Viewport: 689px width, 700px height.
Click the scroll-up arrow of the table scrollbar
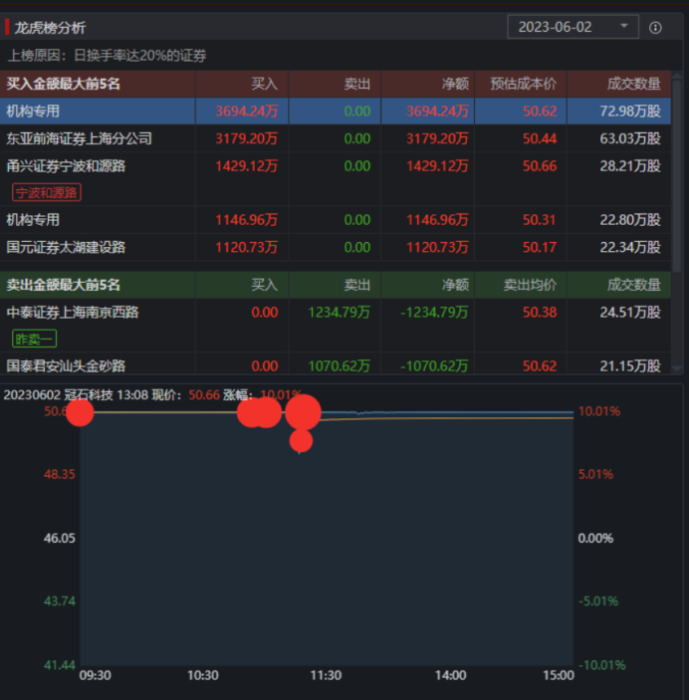pos(676,75)
